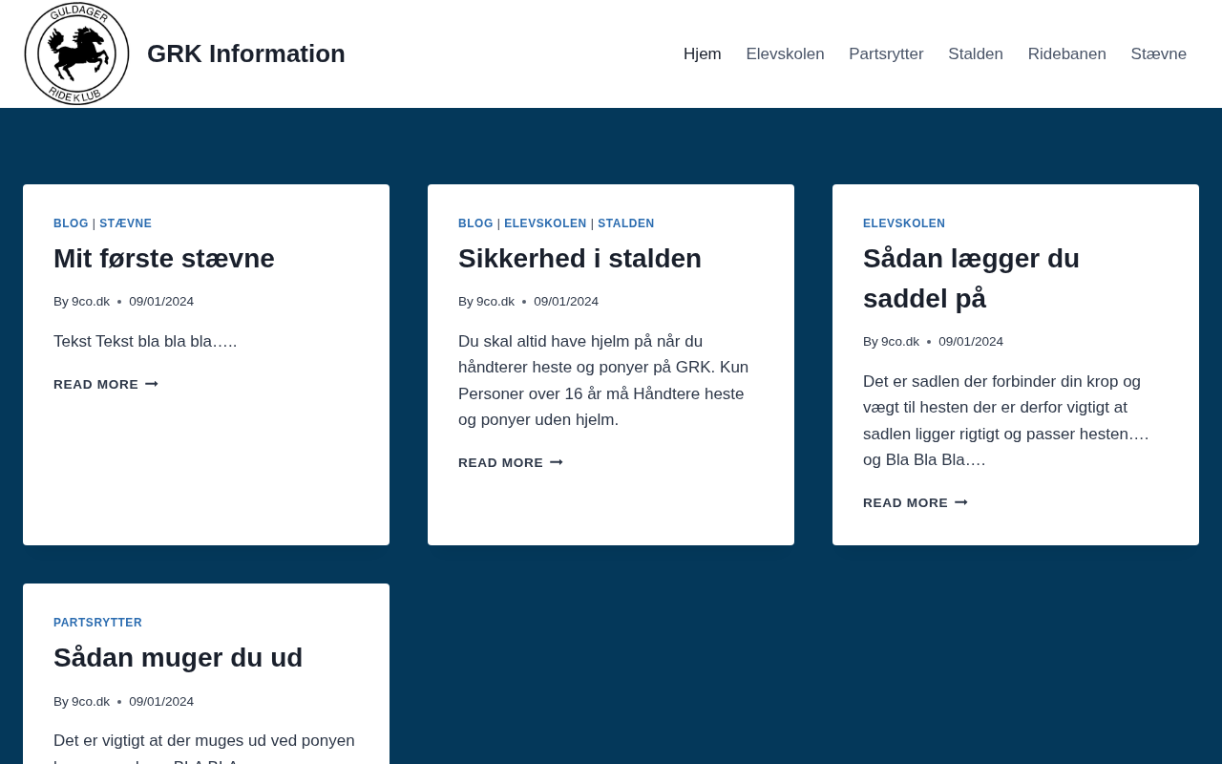Click ELEVSKOLEN category on Sikkerhed i stalden card
1222x764 pixels.
coord(545,223)
